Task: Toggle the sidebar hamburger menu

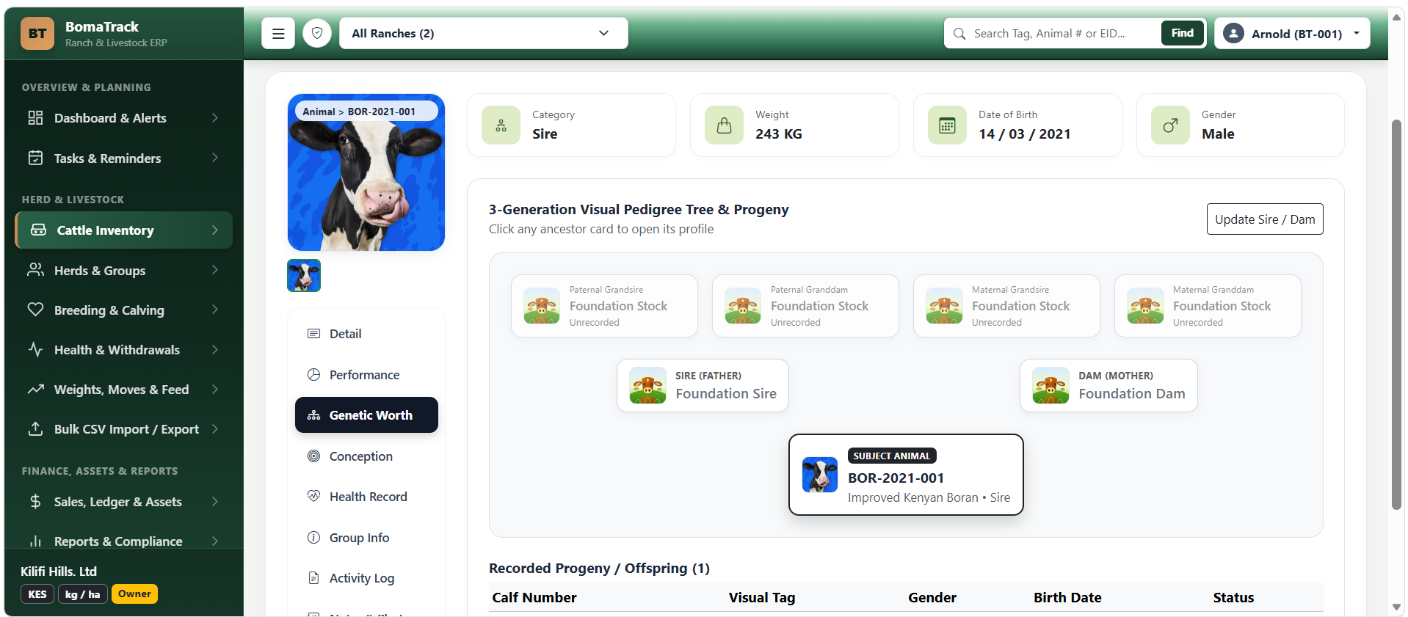Action: (278, 34)
